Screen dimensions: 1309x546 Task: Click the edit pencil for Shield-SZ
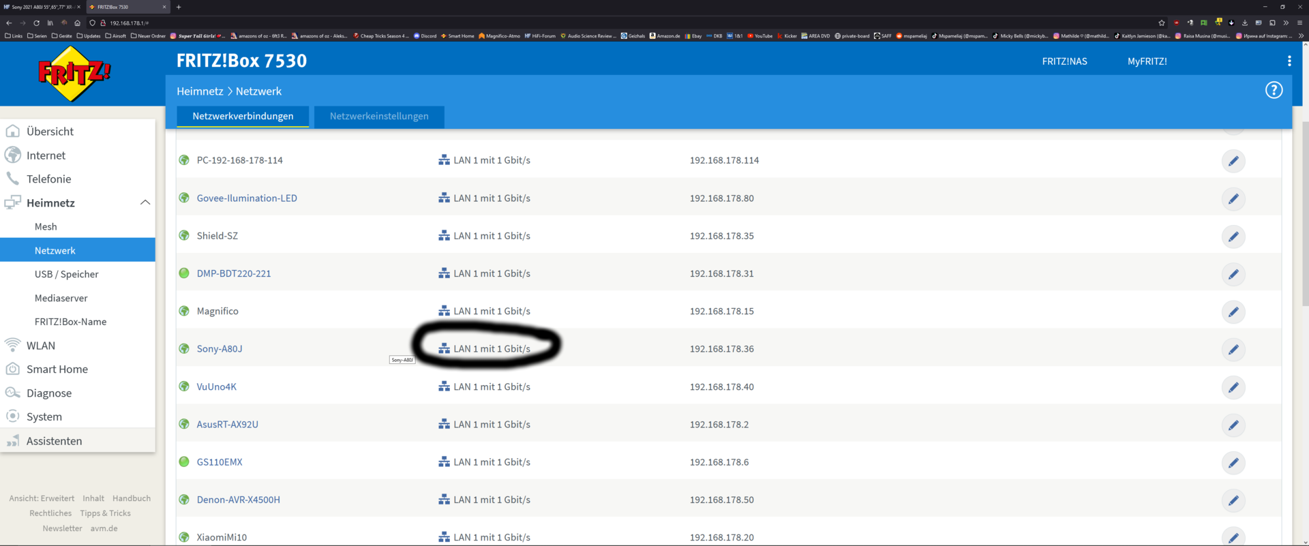pos(1233,237)
